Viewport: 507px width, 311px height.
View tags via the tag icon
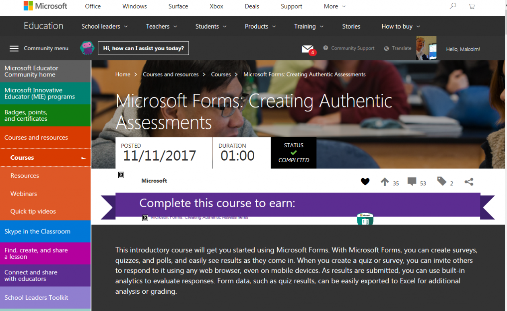coord(442,181)
